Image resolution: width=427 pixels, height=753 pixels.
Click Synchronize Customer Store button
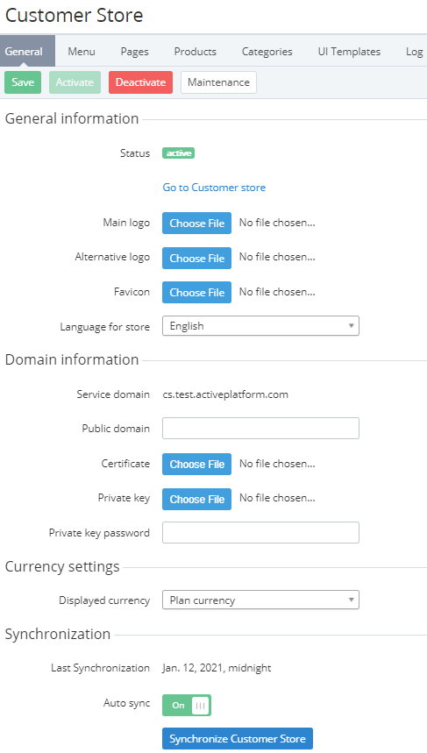point(238,739)
